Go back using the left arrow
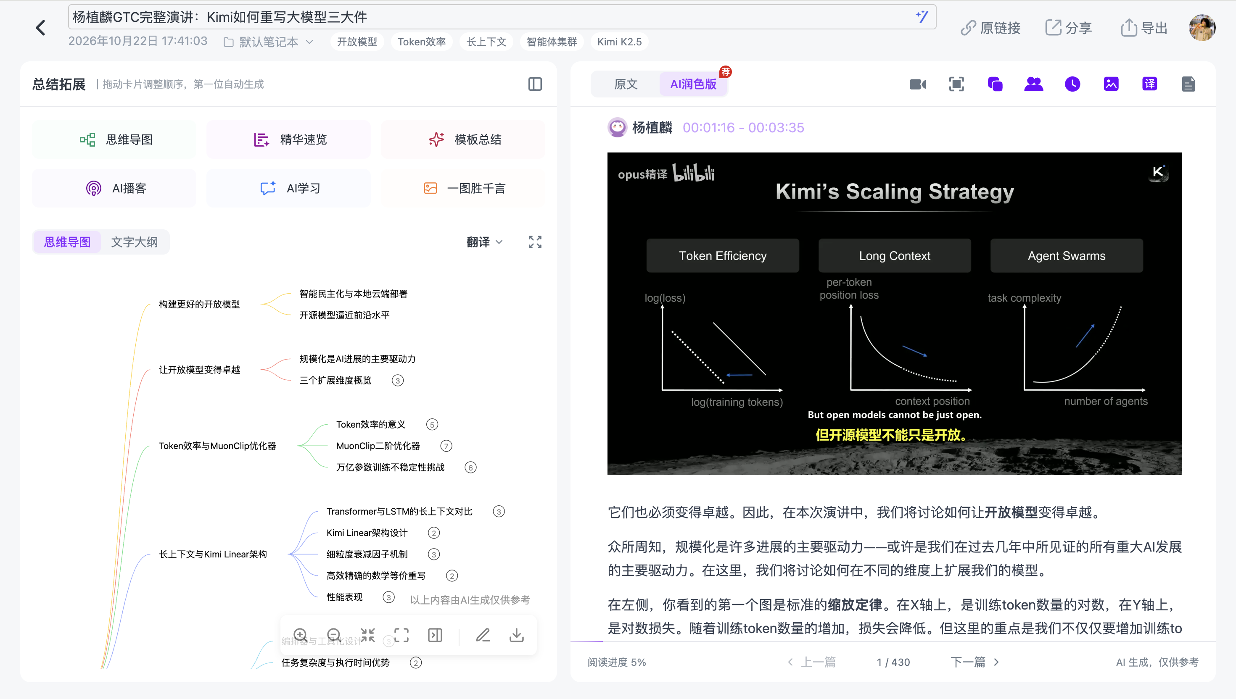 [40, 28]
